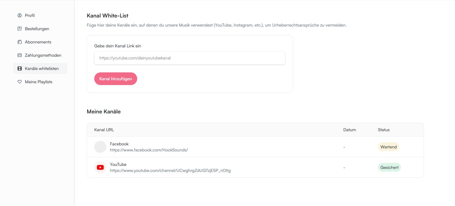Click the Meine Playlists heart icon
This screenshot has width=455, height=206.
tap(20, 82)
